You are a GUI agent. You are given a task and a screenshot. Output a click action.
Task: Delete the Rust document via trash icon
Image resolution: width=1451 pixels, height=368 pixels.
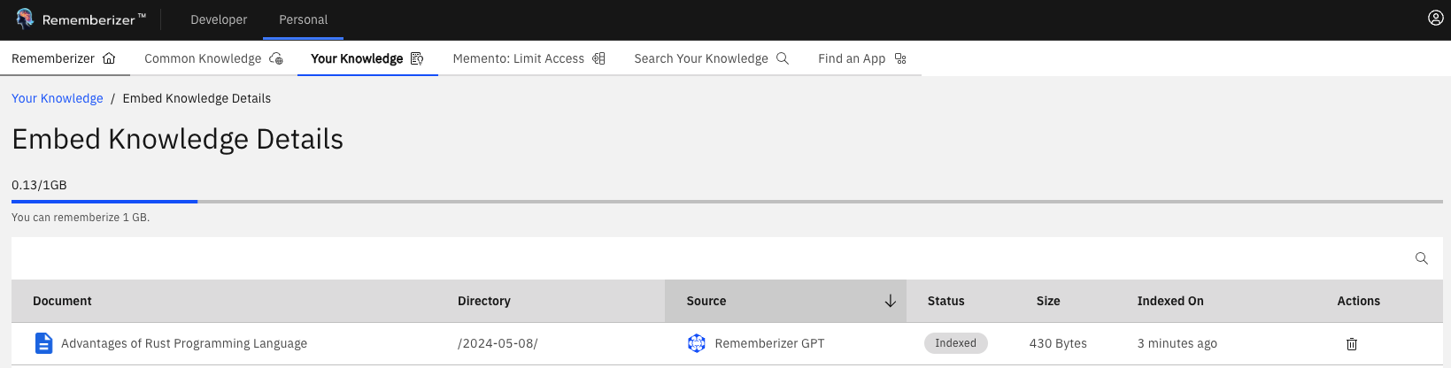[1351, 344]
